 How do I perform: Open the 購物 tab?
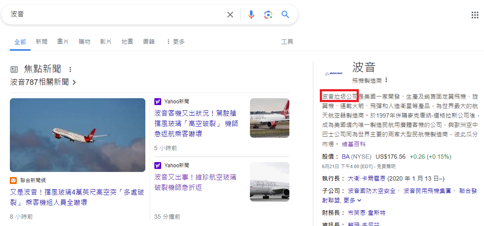coord(84,42)
